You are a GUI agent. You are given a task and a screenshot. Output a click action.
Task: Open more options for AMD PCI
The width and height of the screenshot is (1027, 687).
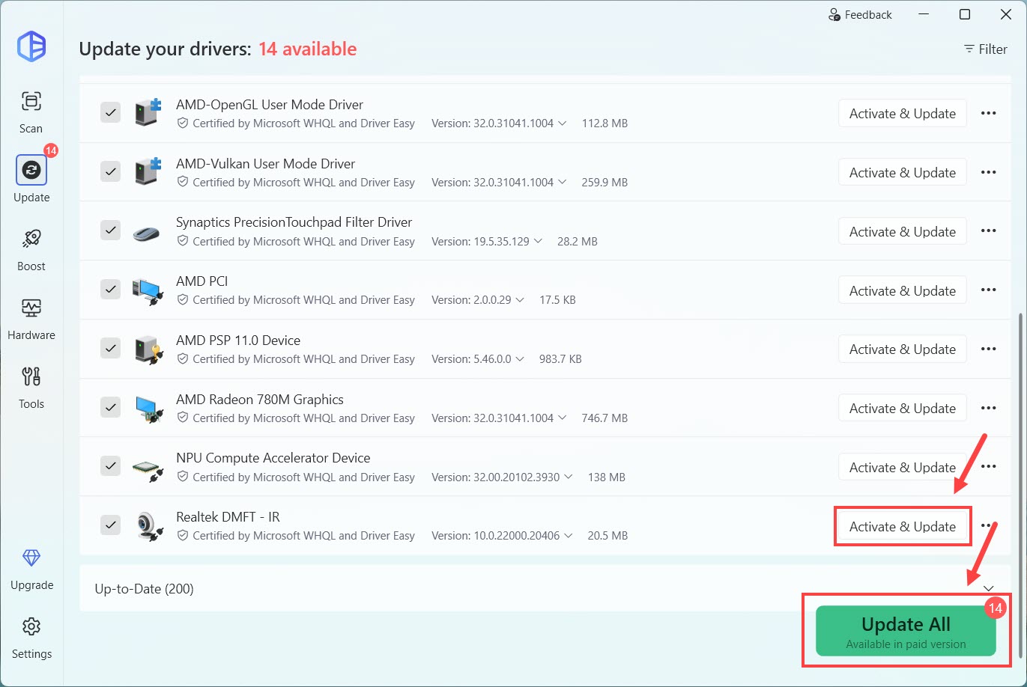point(989,290)
